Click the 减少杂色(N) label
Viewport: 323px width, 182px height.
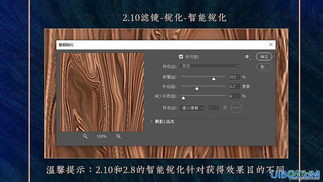pyautogui.click(x=165, y=96)
